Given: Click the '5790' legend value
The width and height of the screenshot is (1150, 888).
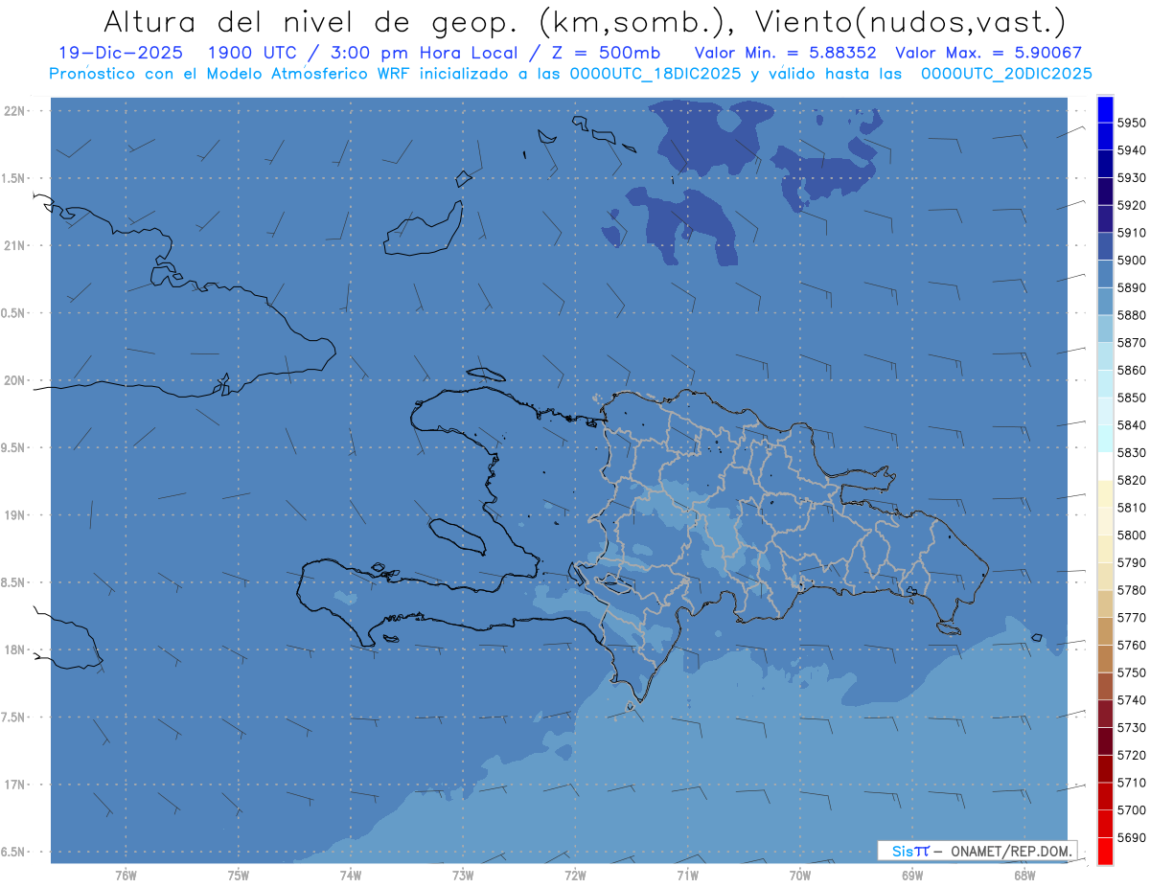Looking at the screenshot, I should 1131,562.
